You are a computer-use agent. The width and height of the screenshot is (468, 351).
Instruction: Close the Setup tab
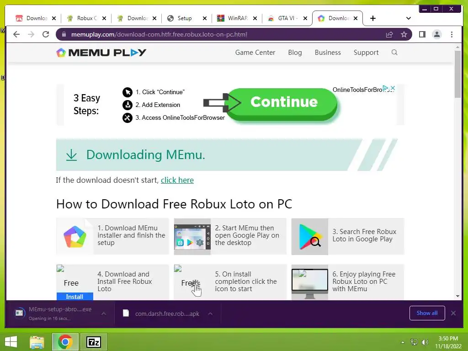[204, 18]
